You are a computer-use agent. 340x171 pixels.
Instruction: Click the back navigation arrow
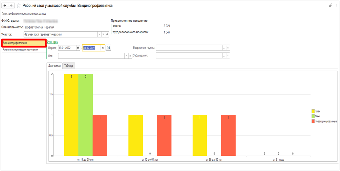[x=5, y=5]
